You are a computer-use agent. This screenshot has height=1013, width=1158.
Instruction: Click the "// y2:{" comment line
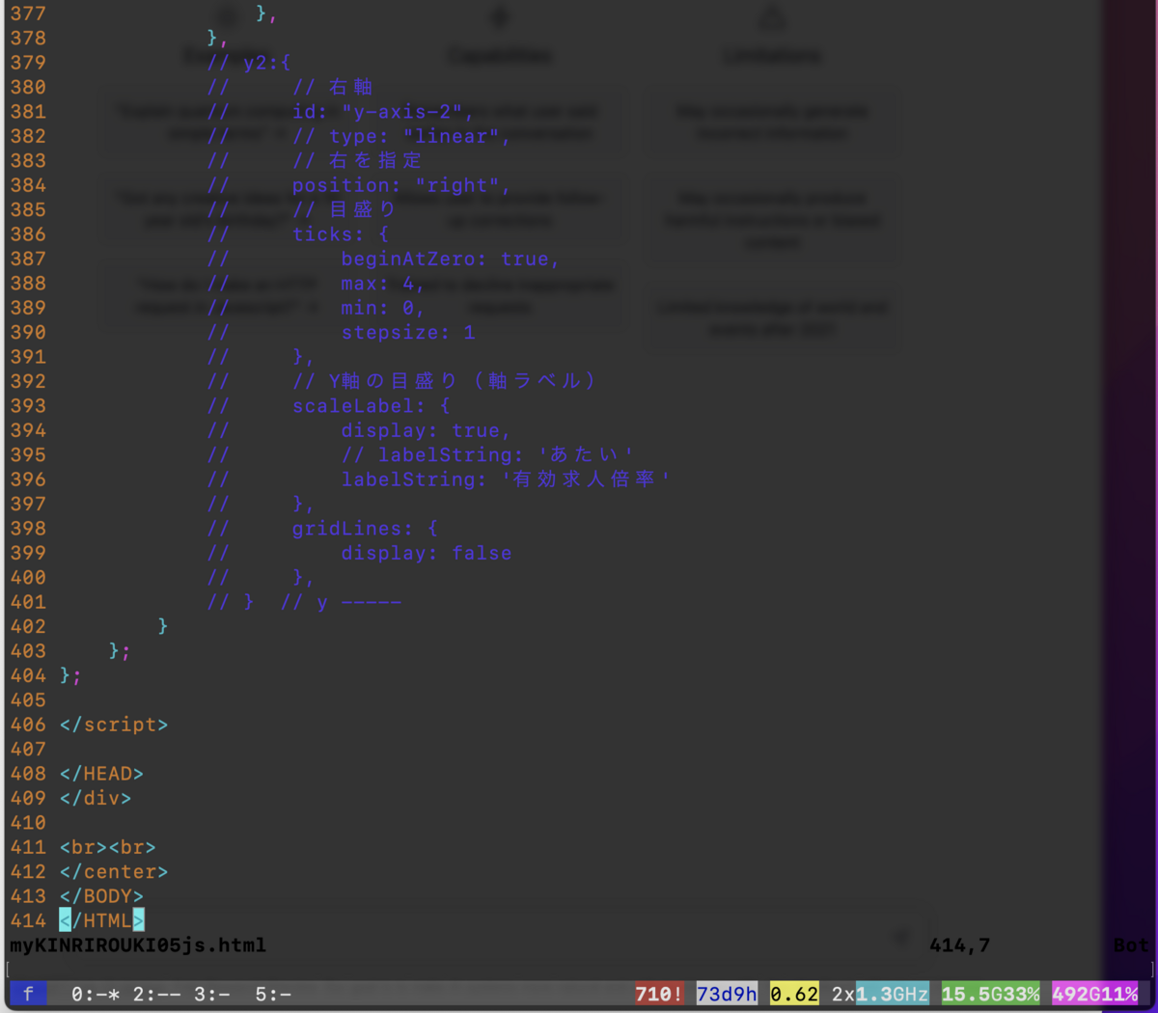pos(249,63)
